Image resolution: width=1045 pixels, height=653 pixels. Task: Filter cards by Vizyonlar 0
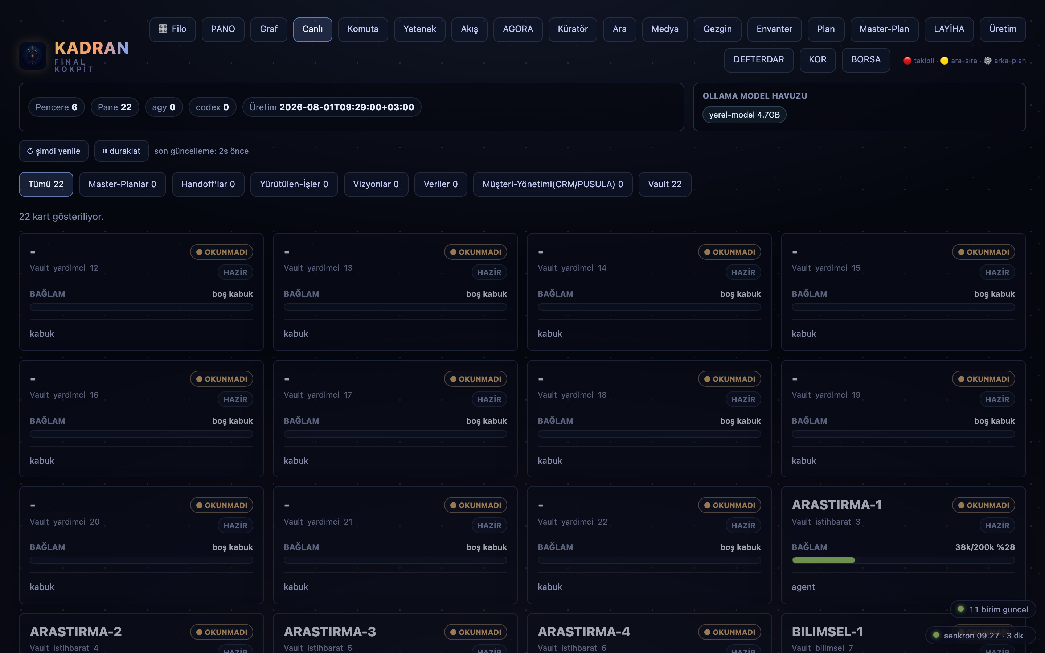pyautogui.click(x=376, y=184)
